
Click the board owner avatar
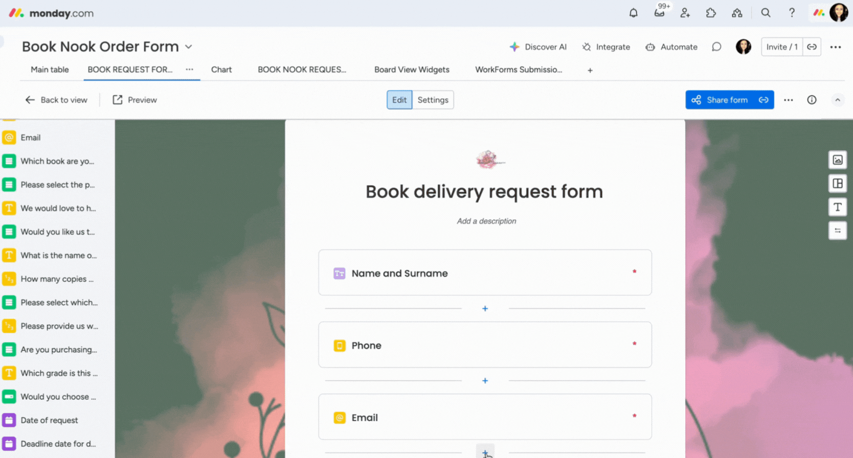[744, 47]
